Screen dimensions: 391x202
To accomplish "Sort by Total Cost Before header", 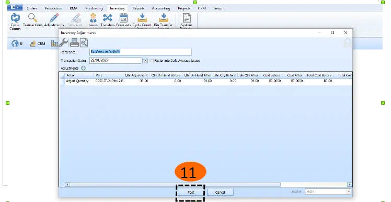I will (x=319, y=75).
